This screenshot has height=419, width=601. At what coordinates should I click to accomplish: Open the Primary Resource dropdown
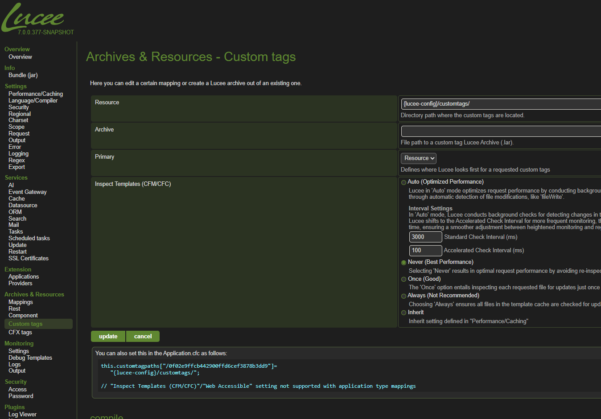click(x=419, y=158)
